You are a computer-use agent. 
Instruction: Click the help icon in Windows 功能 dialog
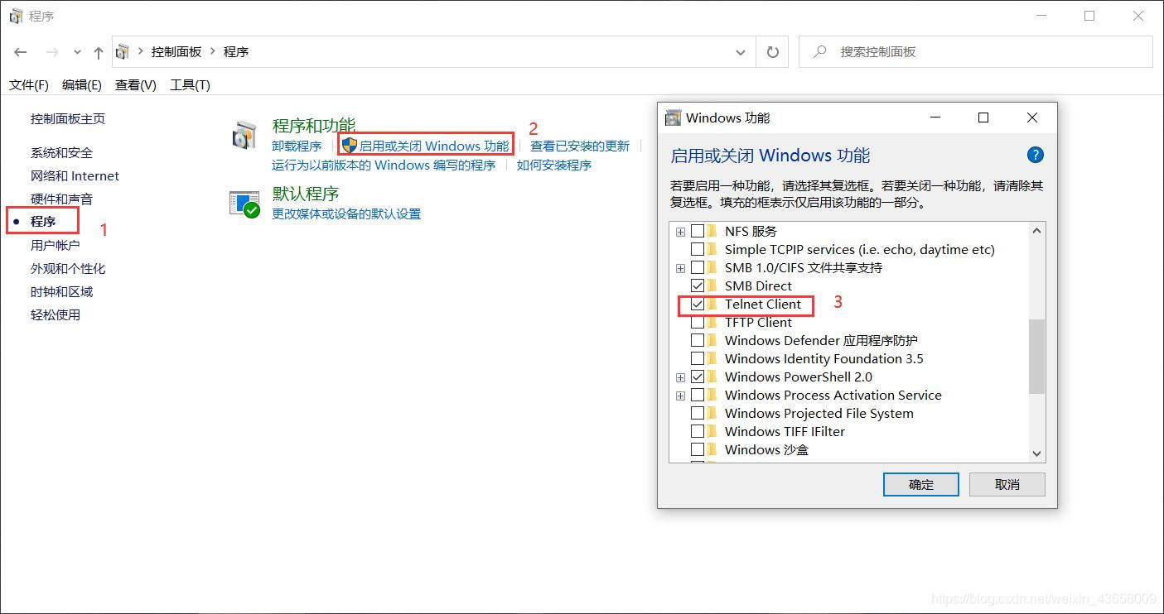pyautogui.click(x=1035, y=155)
